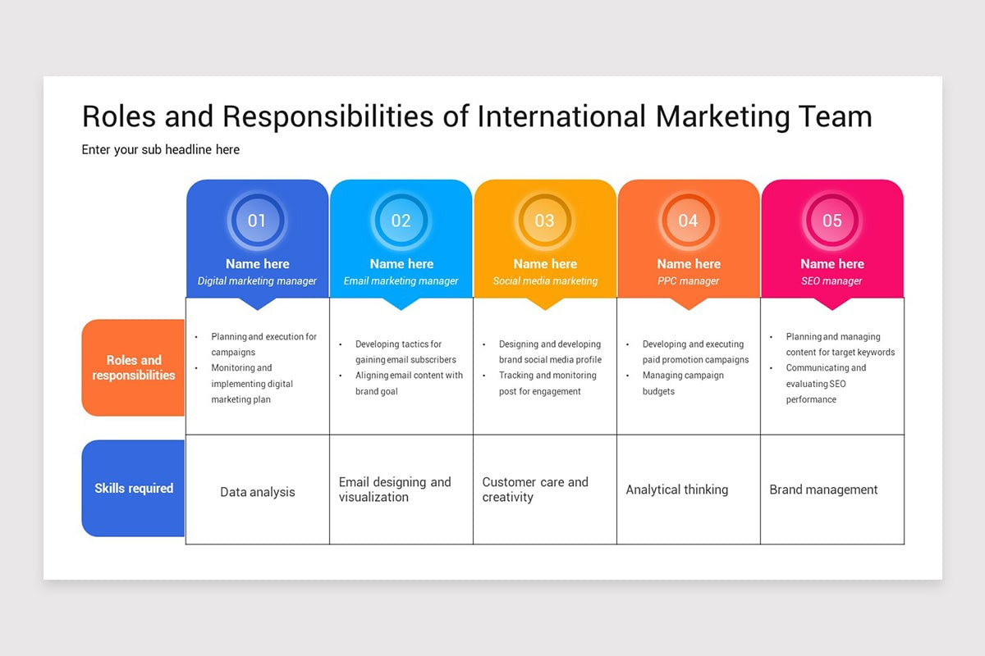Select the Name here label on the yellow card
985x656 pixels.
544,263
